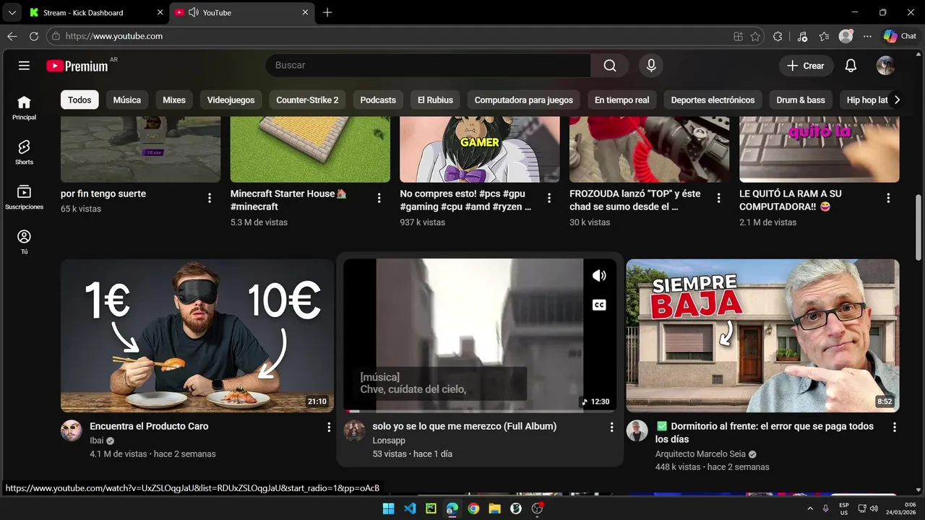Open browser settings ellipsis menu
Image resolution: width=925 pixels, height=520 pixels.
[867, 36]
